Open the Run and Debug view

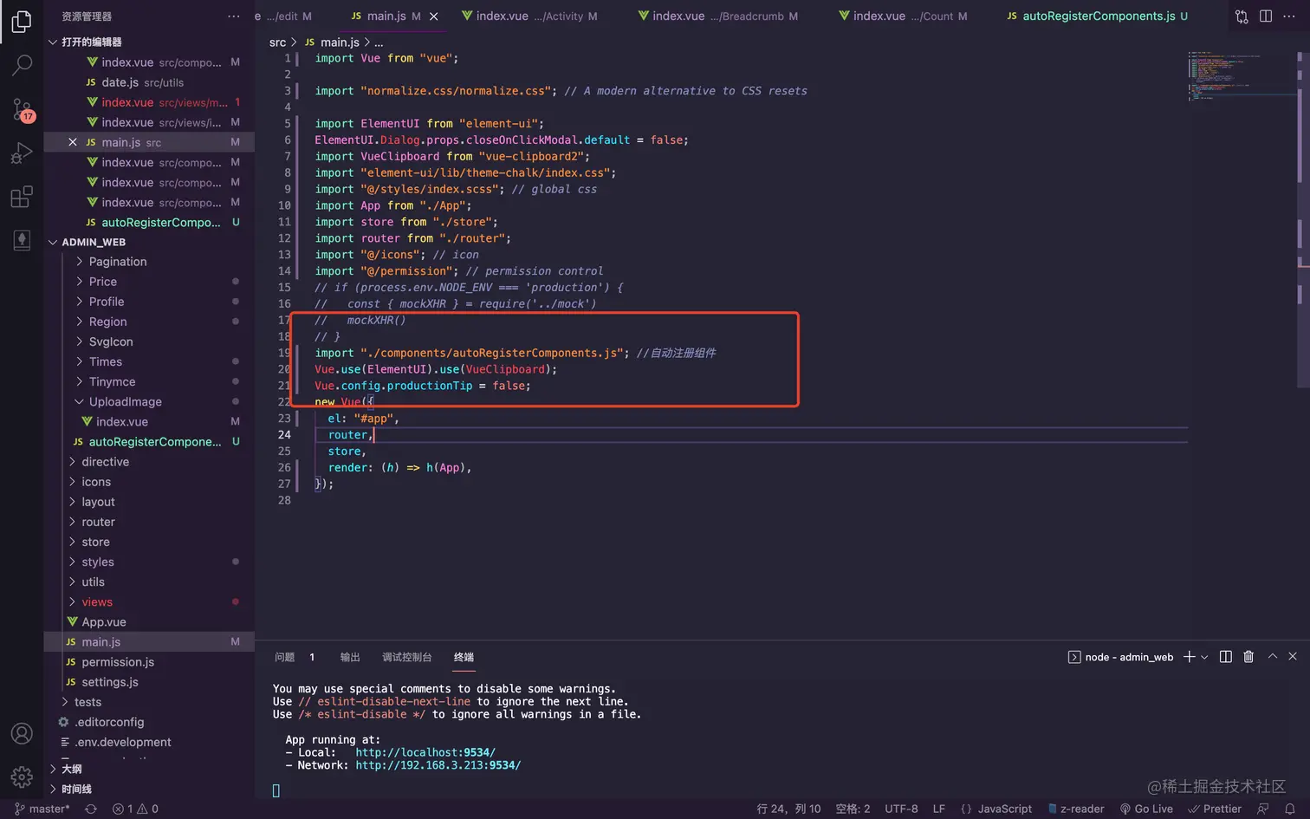pyautogui.click(x=22, y=153)
